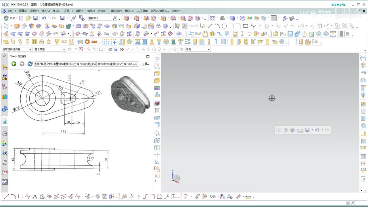Click the gear-shaped icon in the fourth toolbar row
Image resolution: width=368 pixels, height=207 pixels.
pos(87,42)
